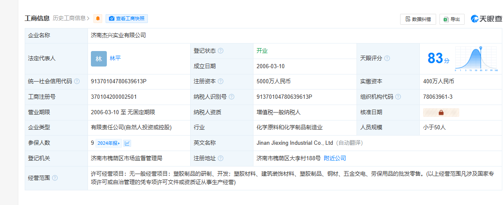
Task: Click the locked 核准日期 value
Action: pos(441,112)
